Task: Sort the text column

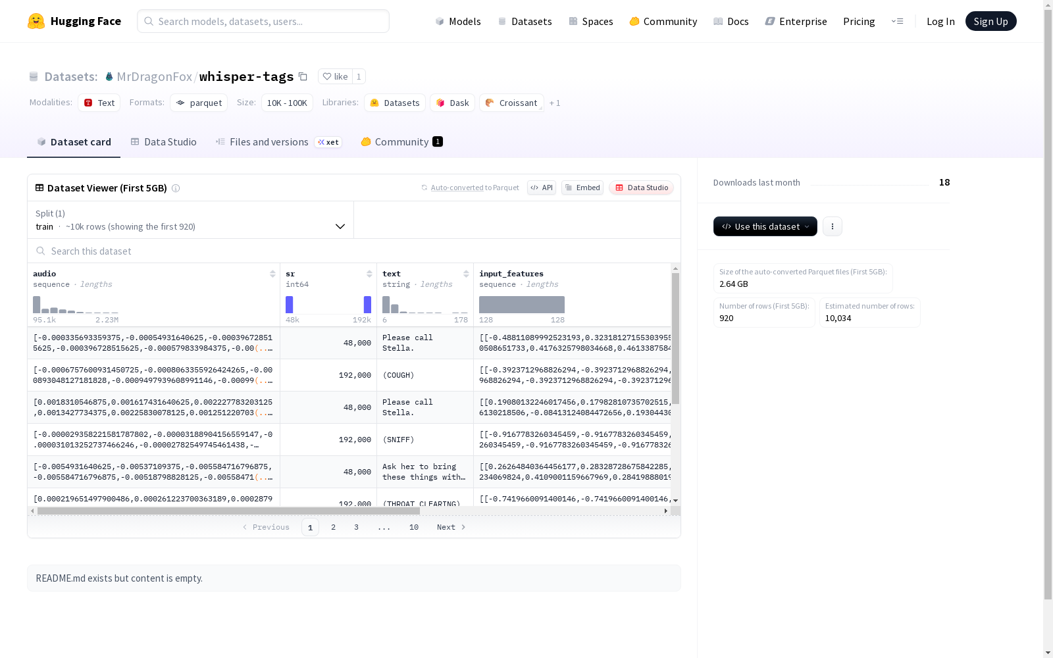Action: click(x=466, y=274)
